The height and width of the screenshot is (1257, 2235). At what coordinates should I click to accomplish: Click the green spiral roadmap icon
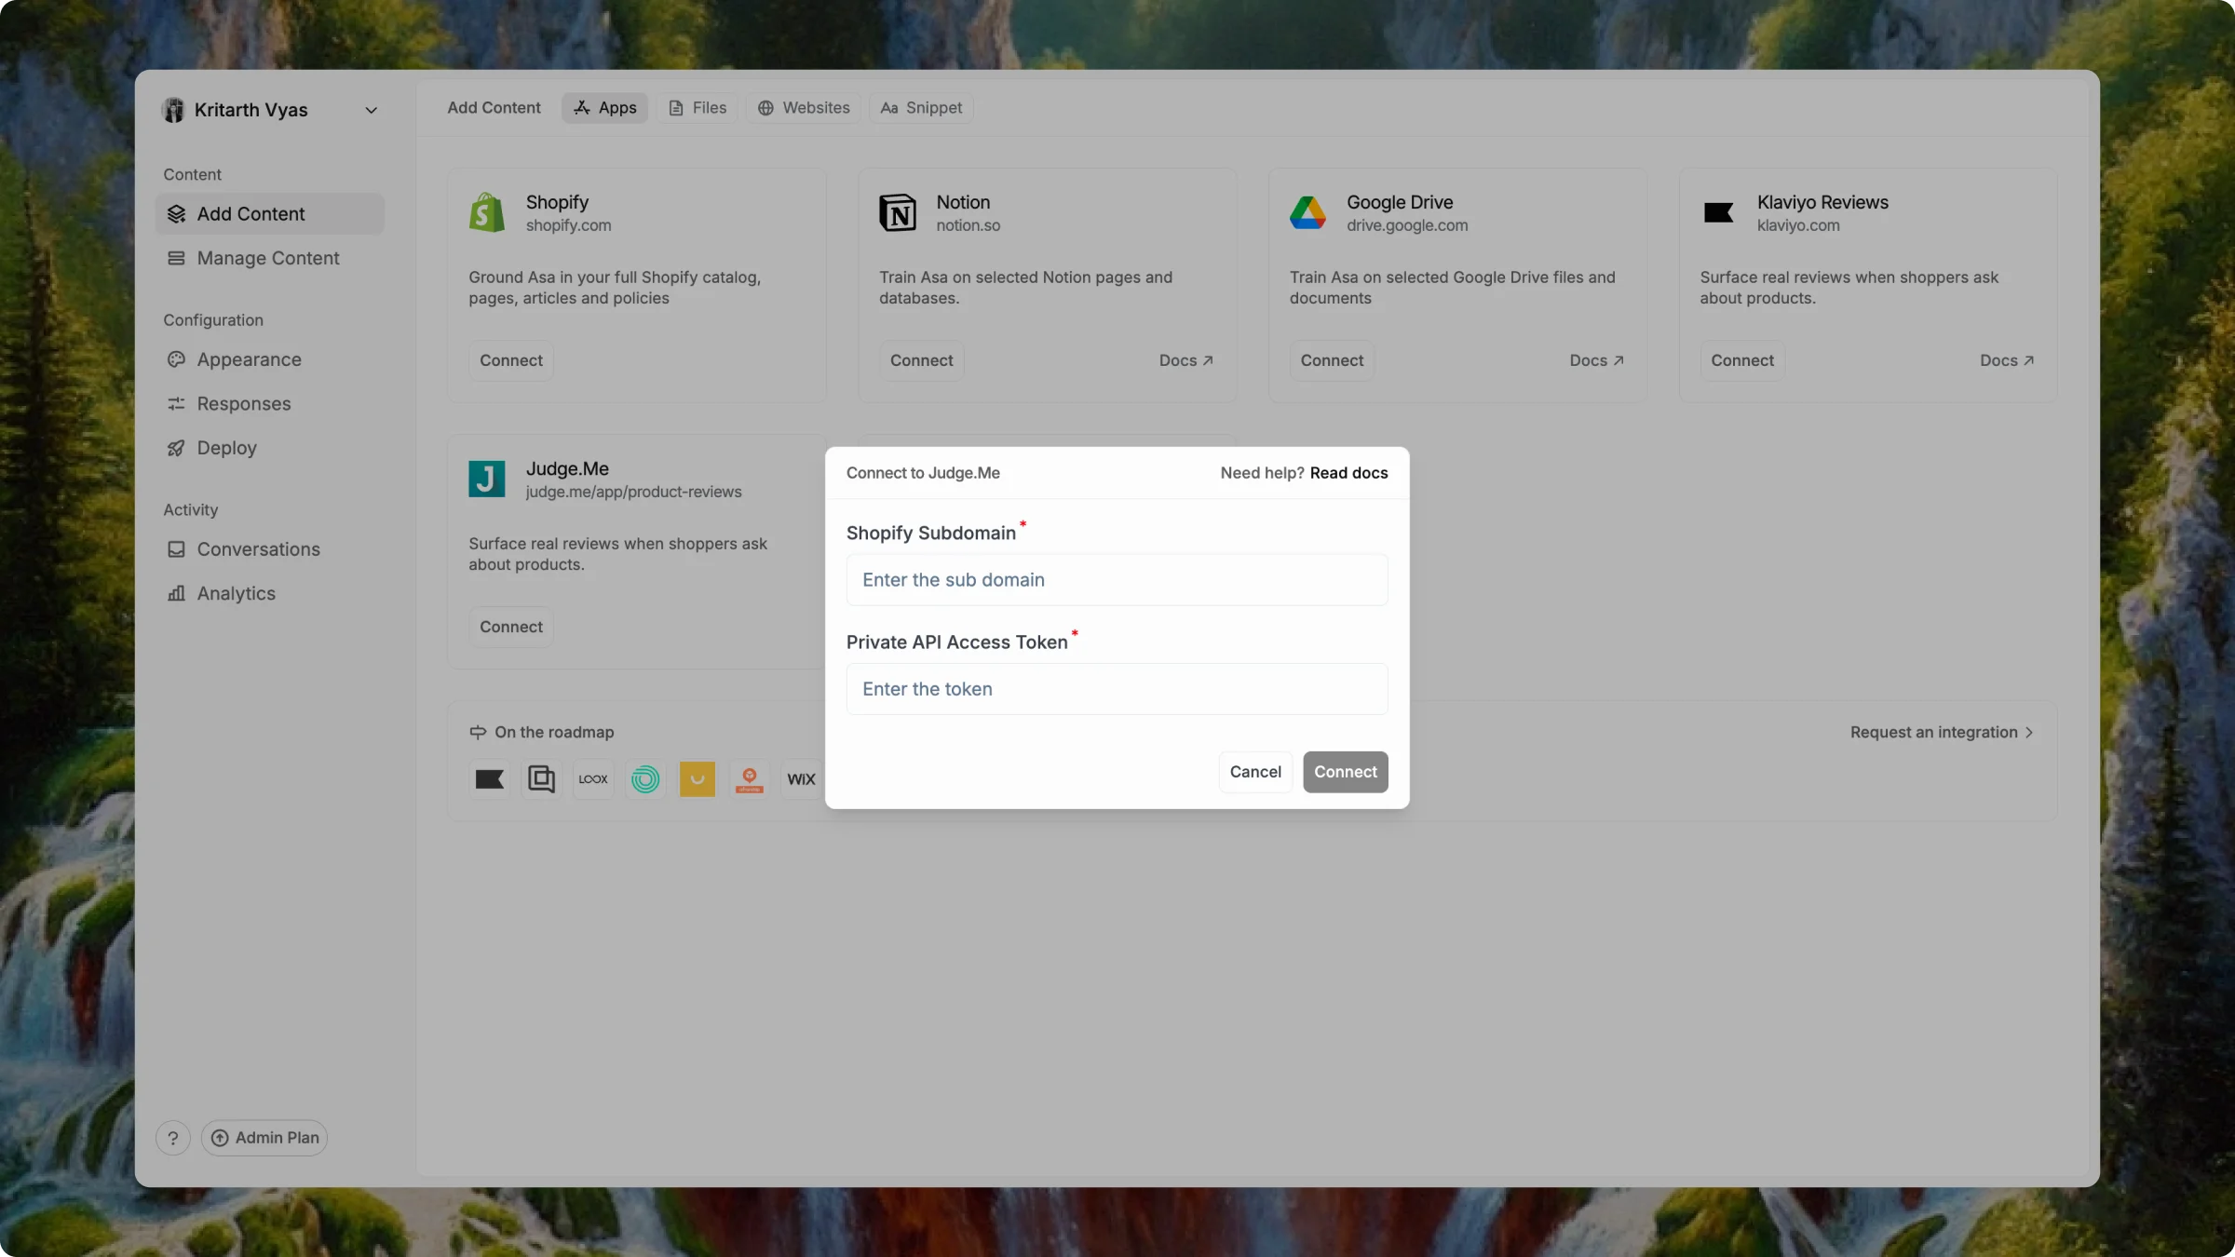645,779
